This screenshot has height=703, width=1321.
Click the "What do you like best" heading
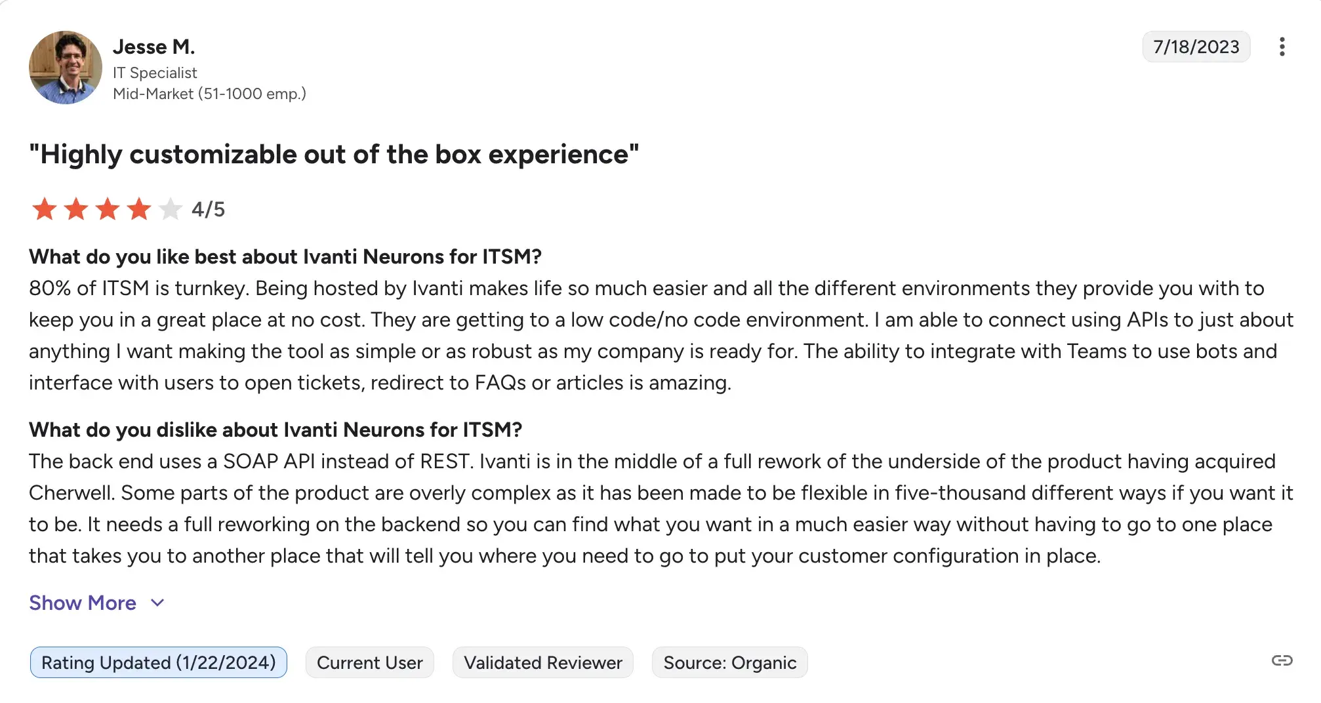[x=285, y=256]
